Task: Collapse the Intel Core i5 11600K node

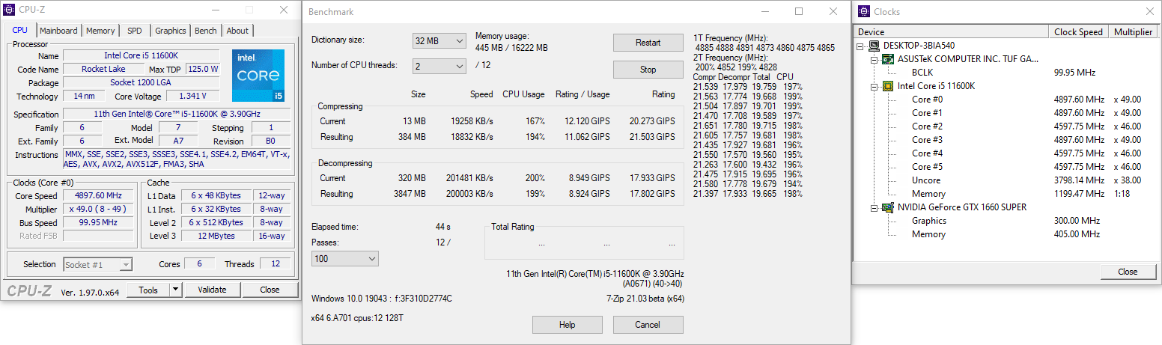Action: 874,86
